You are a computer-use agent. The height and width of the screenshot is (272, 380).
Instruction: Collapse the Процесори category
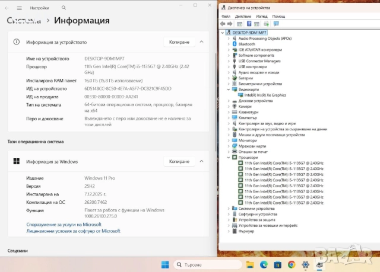[x=229, y=158]
